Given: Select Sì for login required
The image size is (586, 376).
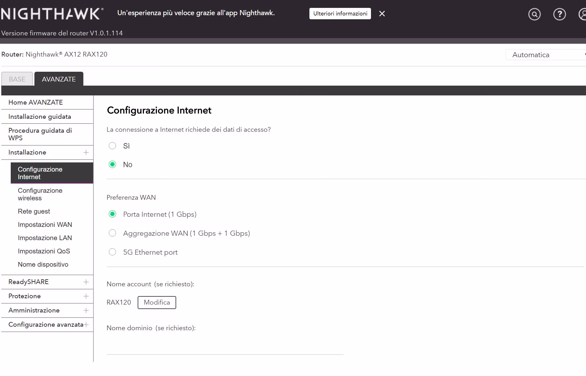Looking at the screenshot, I should (112, 146).
